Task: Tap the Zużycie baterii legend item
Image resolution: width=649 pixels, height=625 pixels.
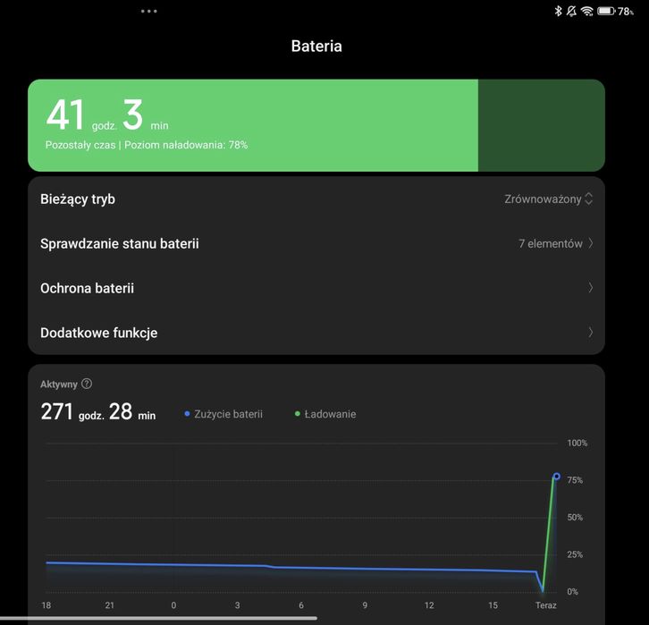Action: (223, 414)
